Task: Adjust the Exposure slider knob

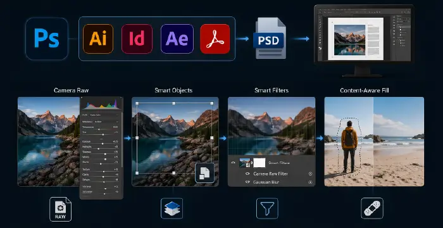Action: 103,144
